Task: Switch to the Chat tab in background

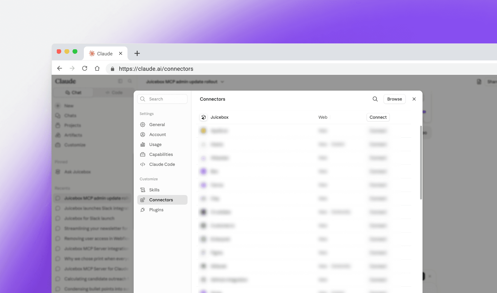Action: click(73, 92)
